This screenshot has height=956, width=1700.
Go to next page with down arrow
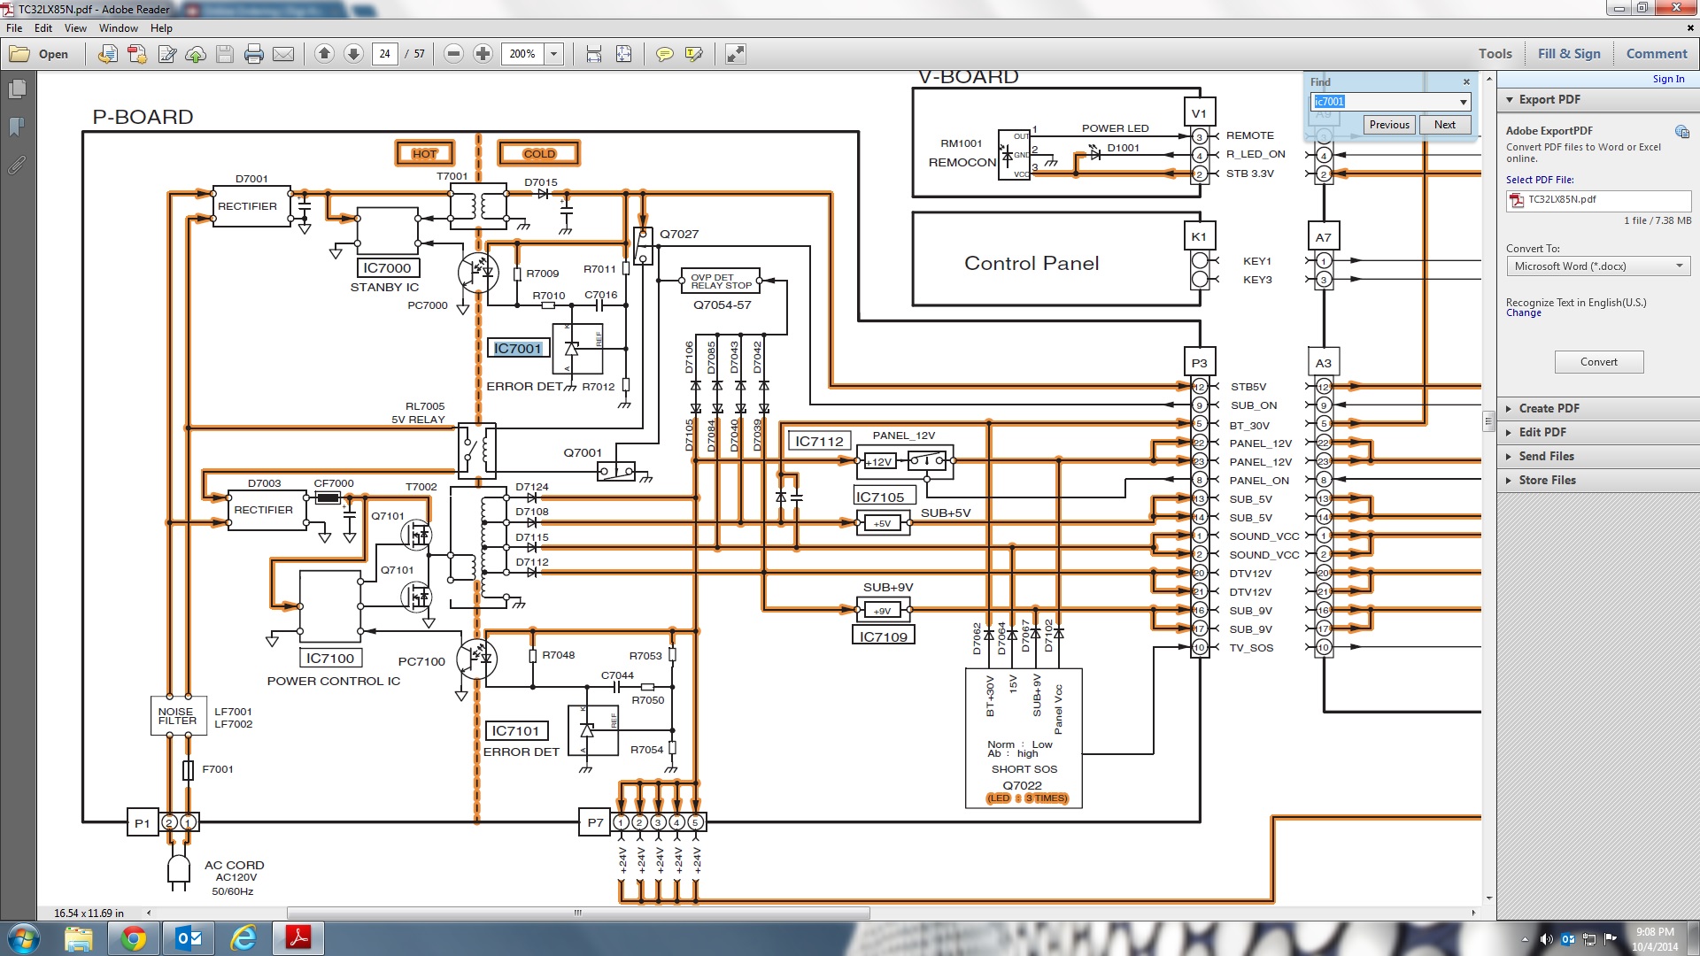coord(353,54)
